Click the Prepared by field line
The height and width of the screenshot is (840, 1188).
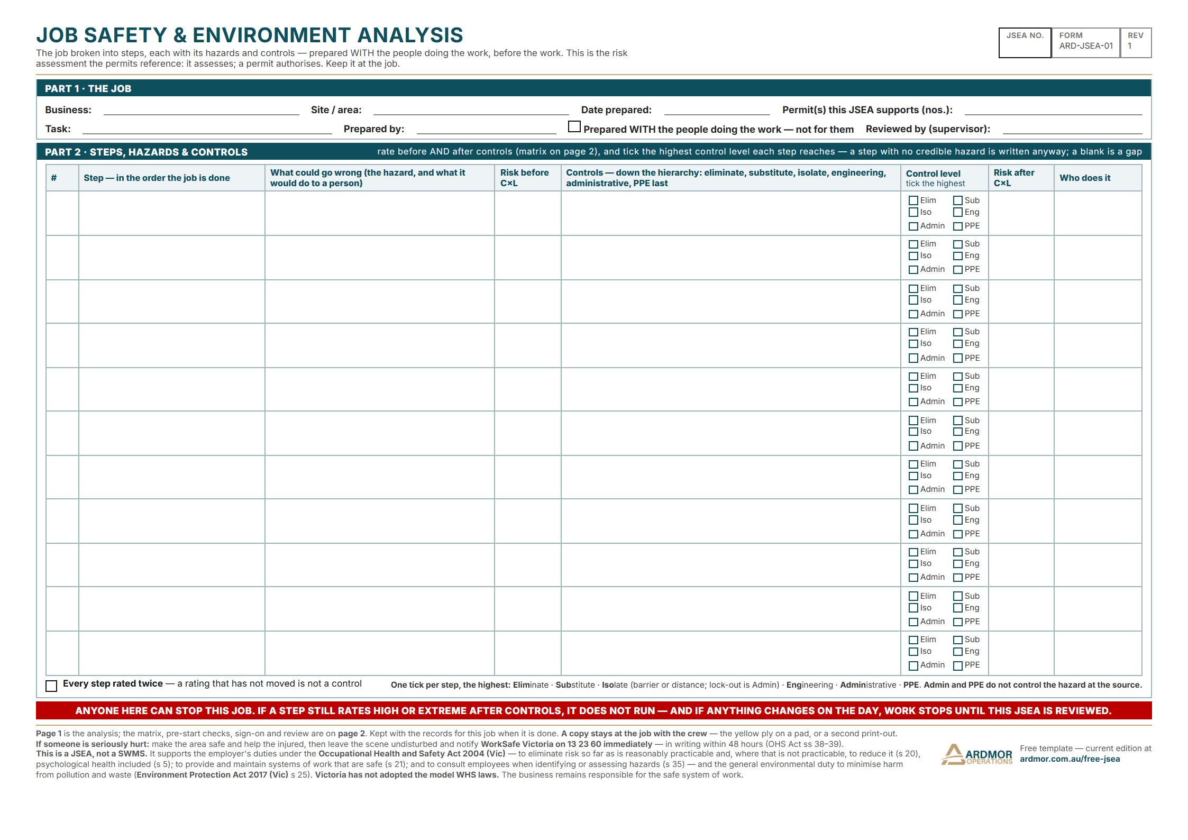pos(487,129)
